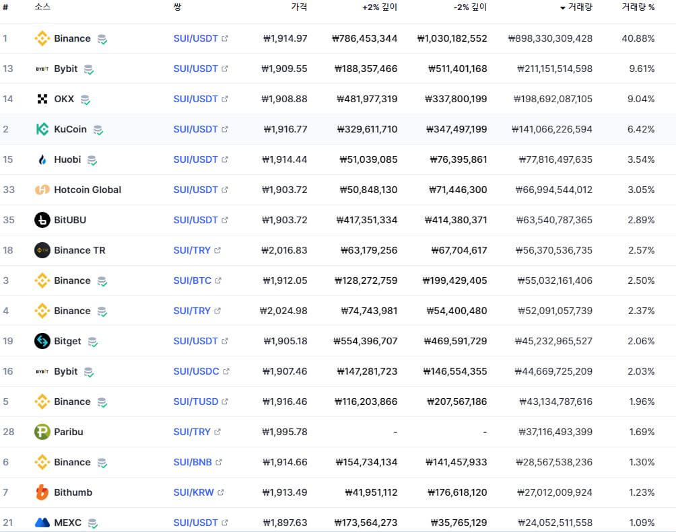Click the Binance TR exchange name

(79, 250)
